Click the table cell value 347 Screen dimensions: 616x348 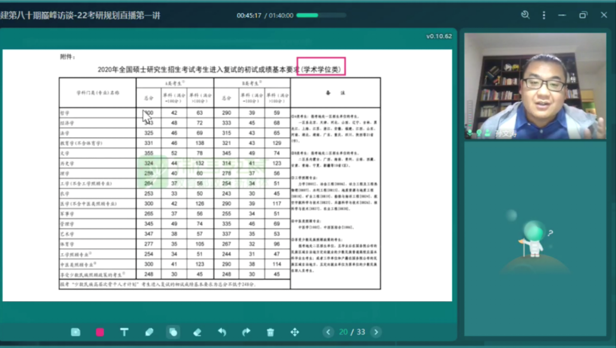coord(149,234)
